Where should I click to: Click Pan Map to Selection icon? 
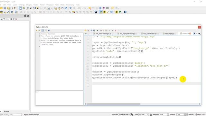point(24,8)
